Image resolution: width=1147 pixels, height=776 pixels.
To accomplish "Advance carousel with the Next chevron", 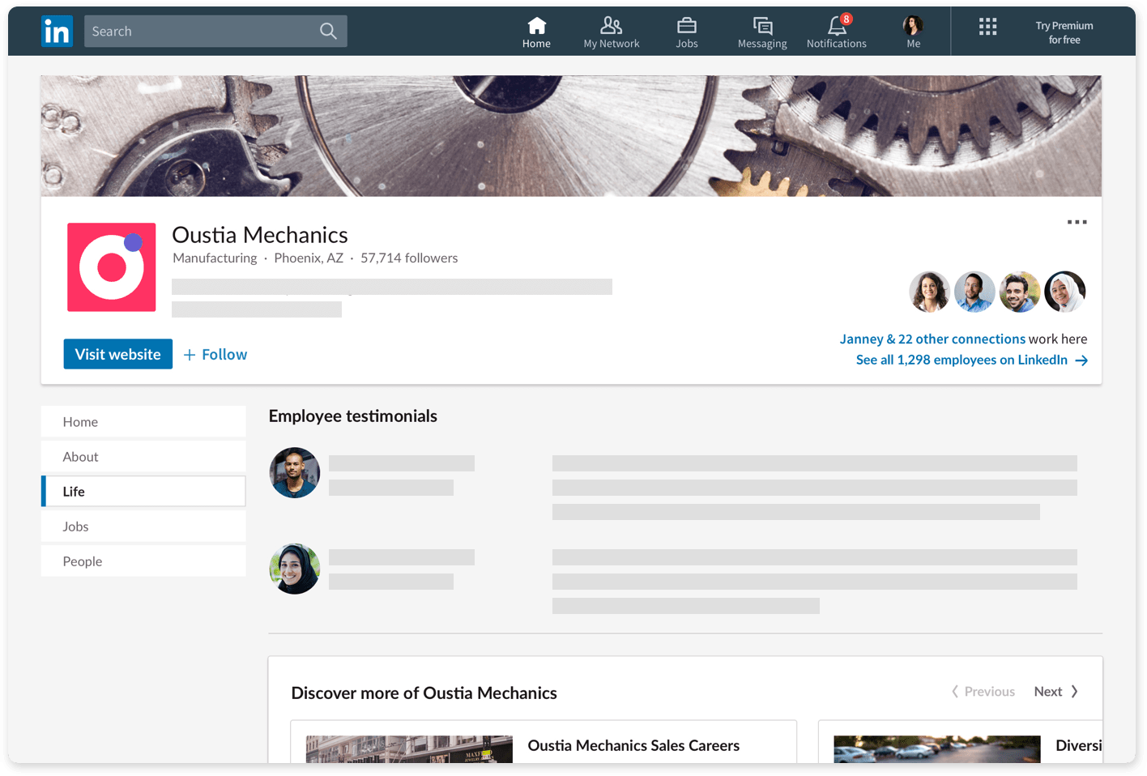I will click(1055, 691).
